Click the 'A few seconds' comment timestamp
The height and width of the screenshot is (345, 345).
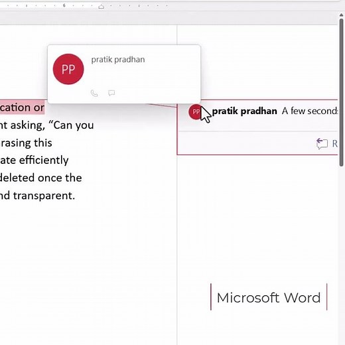click(310, 111)
